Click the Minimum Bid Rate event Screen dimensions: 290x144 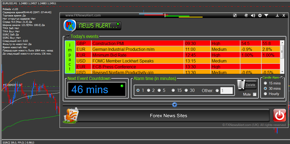(x=138, y=55)
